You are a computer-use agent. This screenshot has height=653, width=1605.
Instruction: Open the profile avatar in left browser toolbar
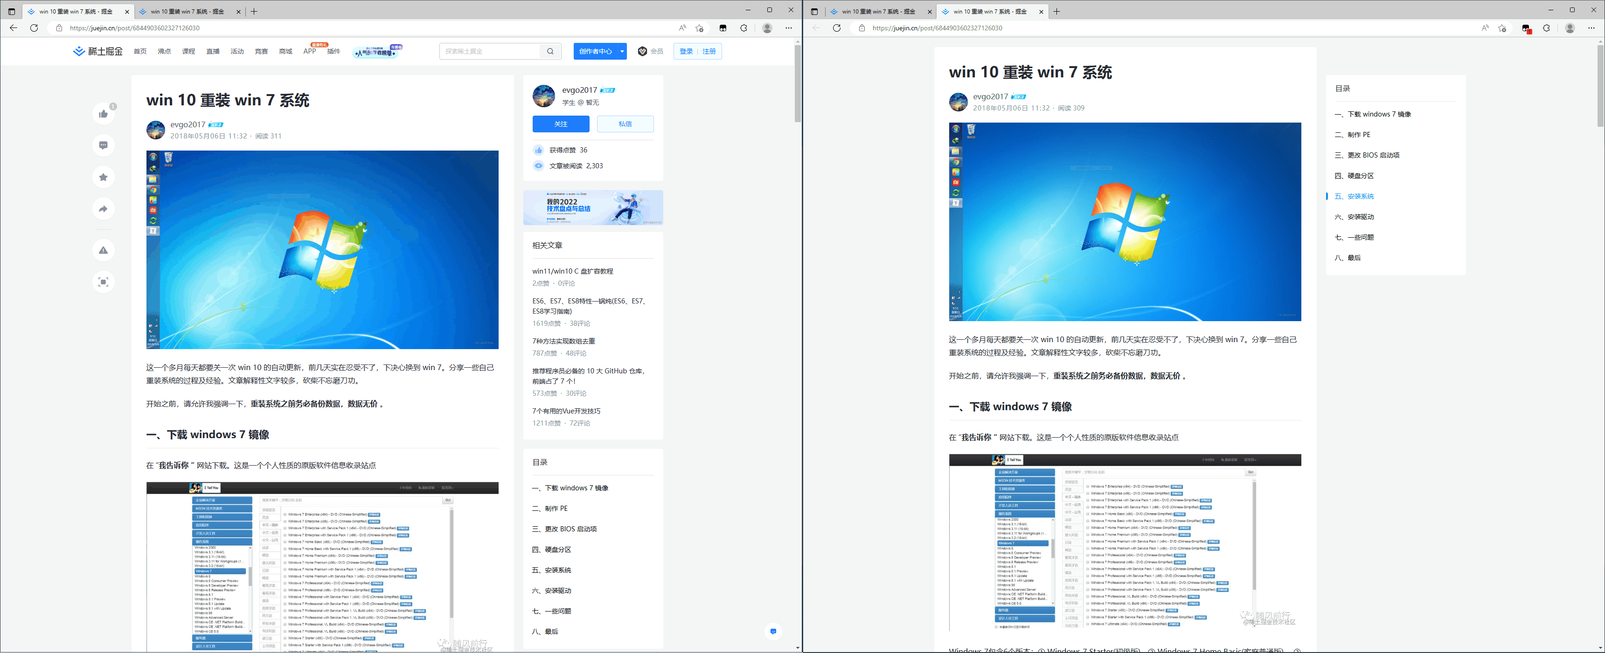tap(768, 28)
